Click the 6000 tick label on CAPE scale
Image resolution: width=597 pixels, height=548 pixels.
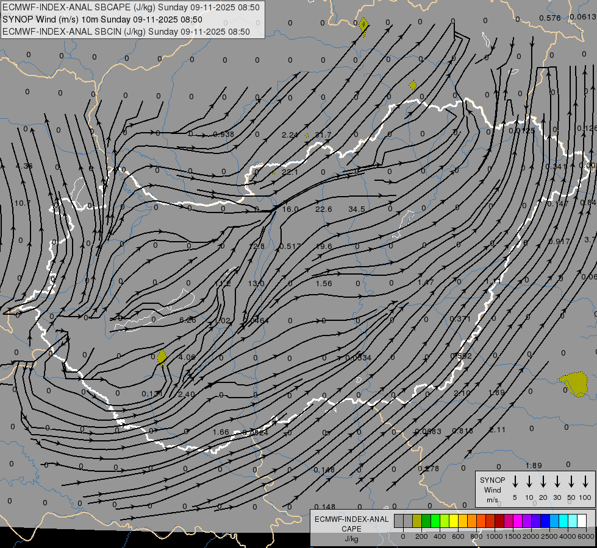pos(587,536)
